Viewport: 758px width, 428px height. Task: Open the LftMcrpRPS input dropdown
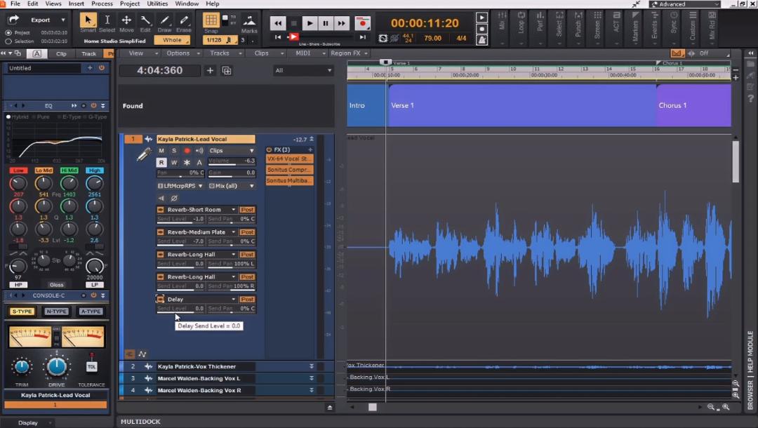(x=180, y=185)
